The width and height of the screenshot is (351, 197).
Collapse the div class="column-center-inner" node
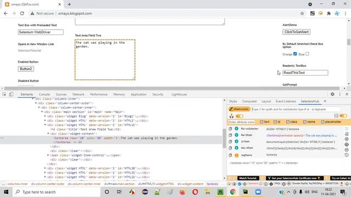[x=39, y=107]
